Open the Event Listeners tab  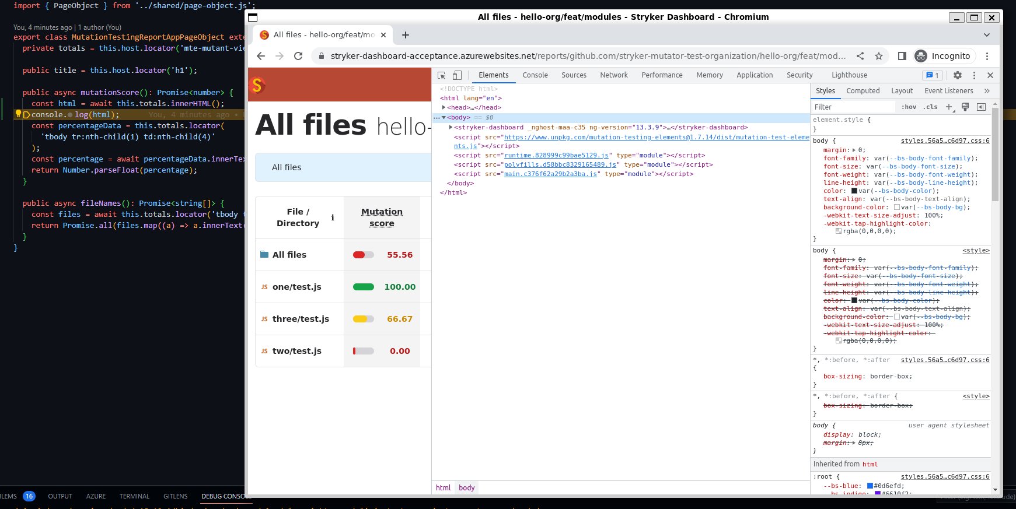tap(948, 91)
